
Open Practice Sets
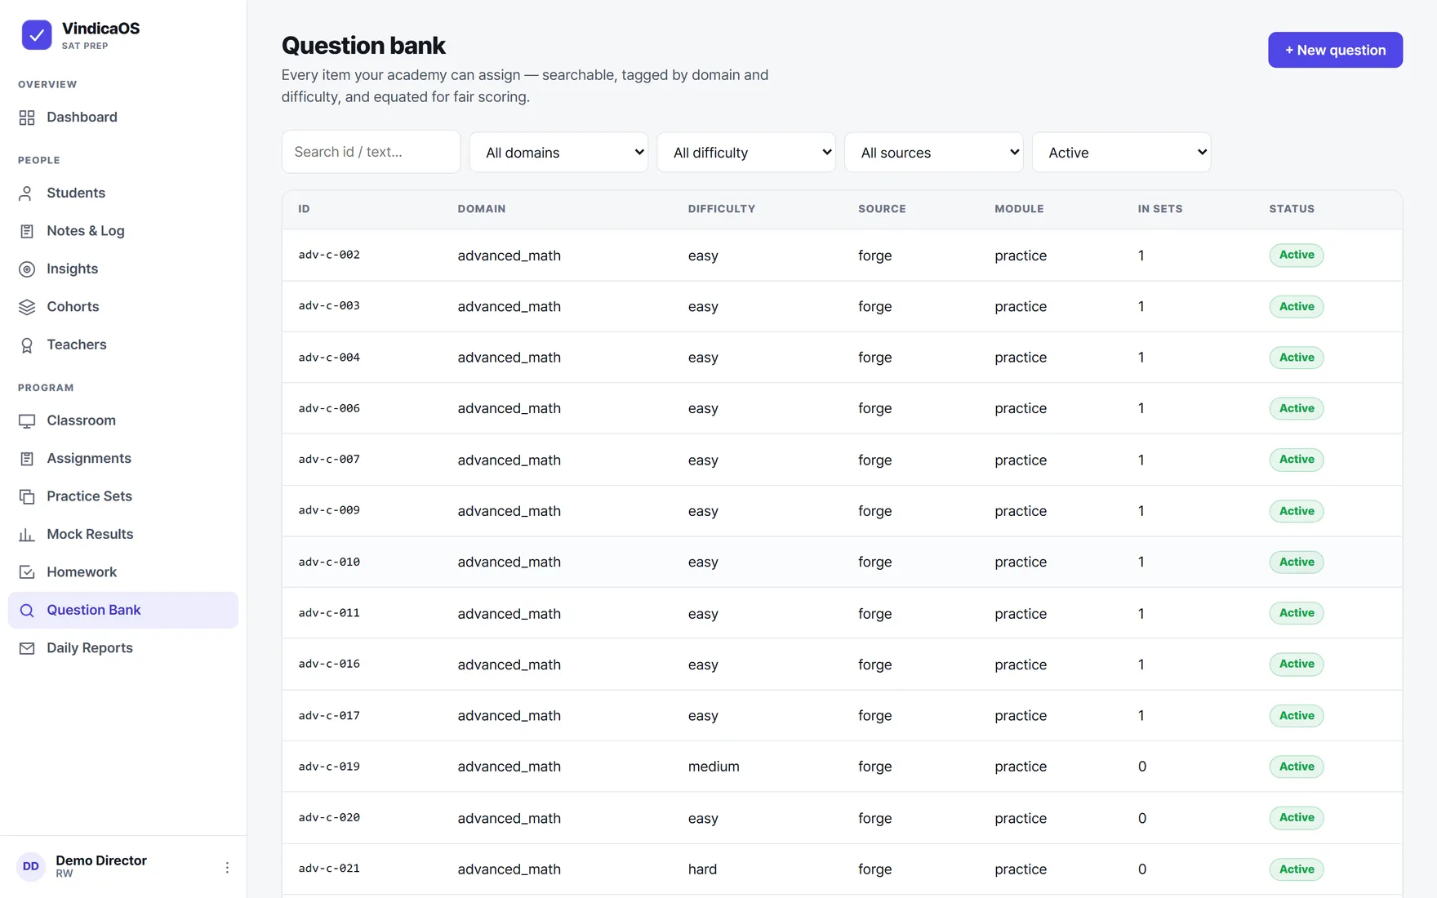123,496
